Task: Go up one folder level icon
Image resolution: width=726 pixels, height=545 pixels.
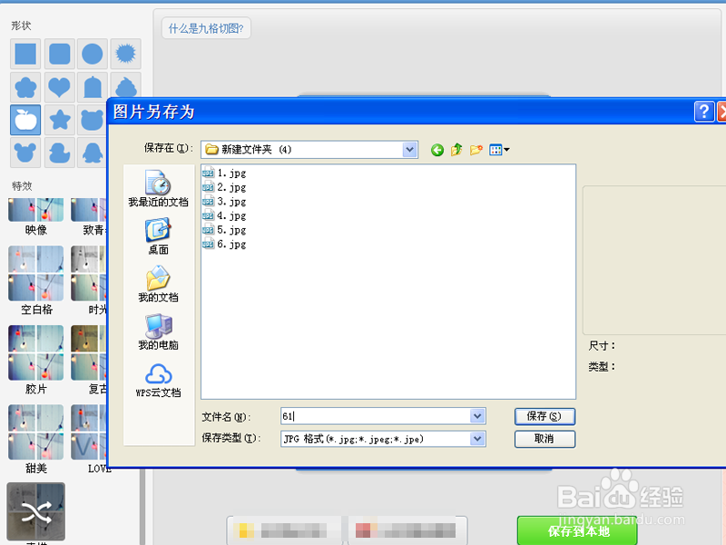Action: tap(456, 150)
